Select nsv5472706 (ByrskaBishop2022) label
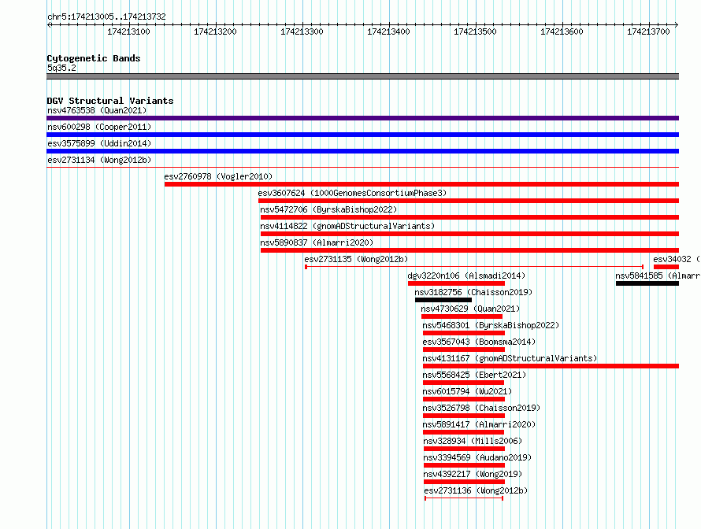Image resolution: width=701 pixels, height=529 pixels. click(x=328, y=209)
